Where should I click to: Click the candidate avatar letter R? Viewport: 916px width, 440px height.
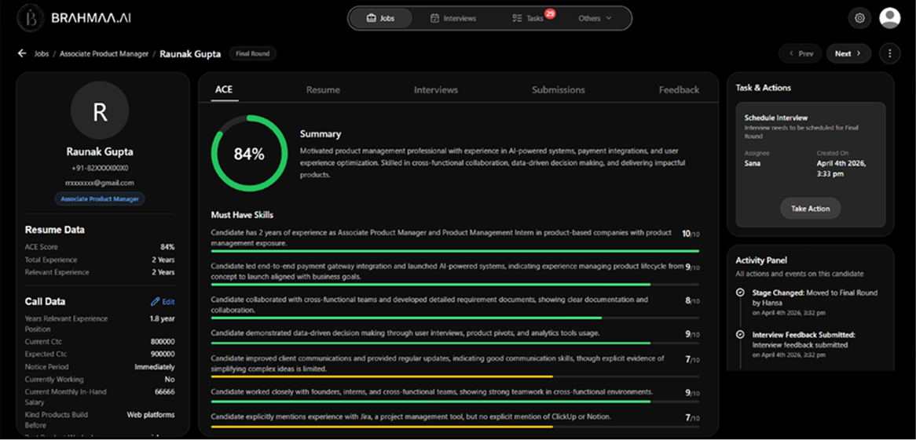click(100, 111)
